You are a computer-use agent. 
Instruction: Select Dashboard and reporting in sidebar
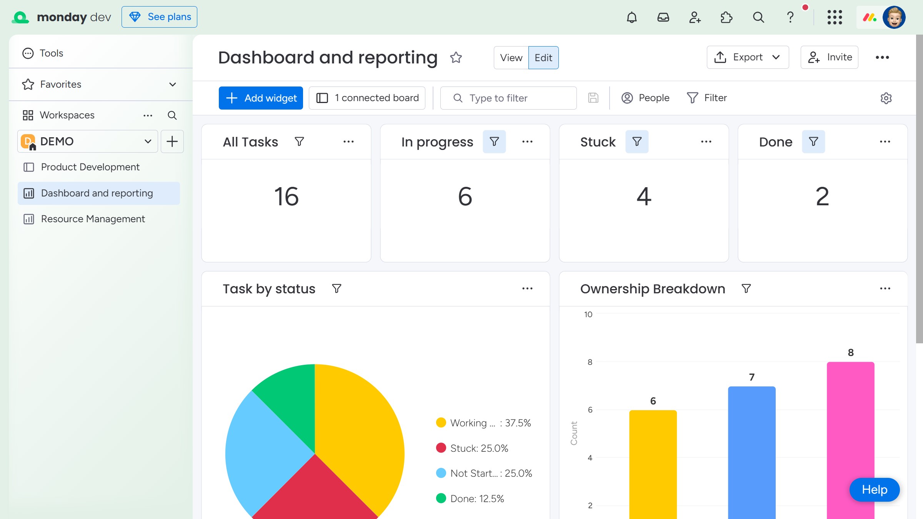click(98, 193)
